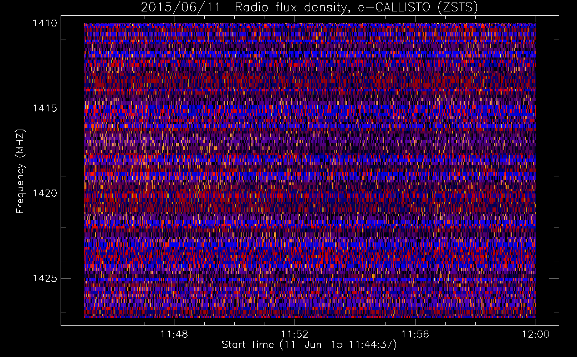
Task: Select the 12:00 time tick label
Action: pyautogui.click(x=536, y=335)
